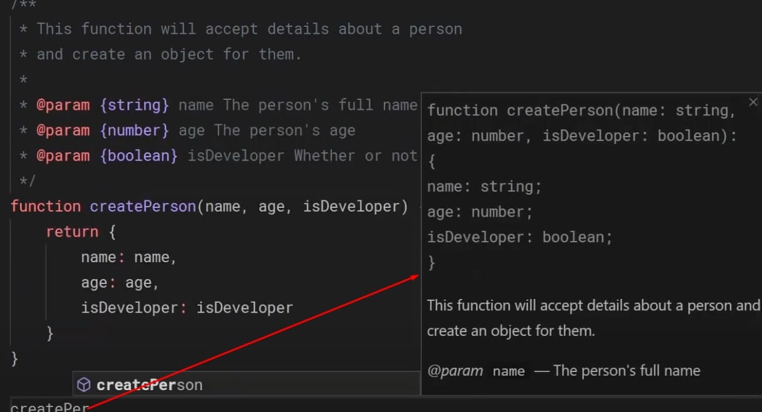Click the createPerson name in the function declaration
This screenshot has width=762, height=412.
pos(142,207)
